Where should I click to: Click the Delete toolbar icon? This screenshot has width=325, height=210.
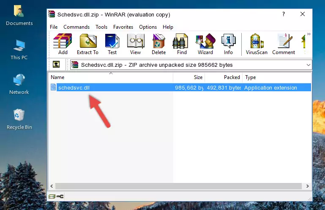click(x=159, y=44)
